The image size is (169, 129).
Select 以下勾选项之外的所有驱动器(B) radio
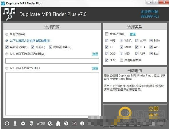pyautogui.click(x=7, y=41)
